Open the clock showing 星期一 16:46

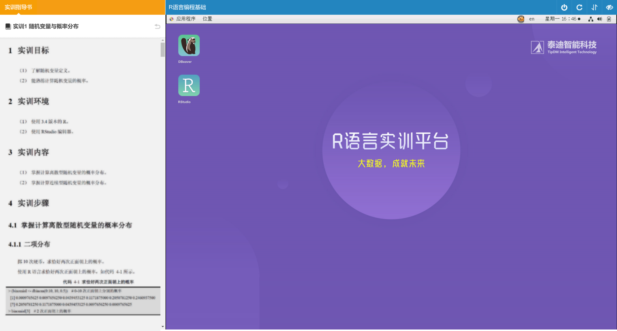562,19
